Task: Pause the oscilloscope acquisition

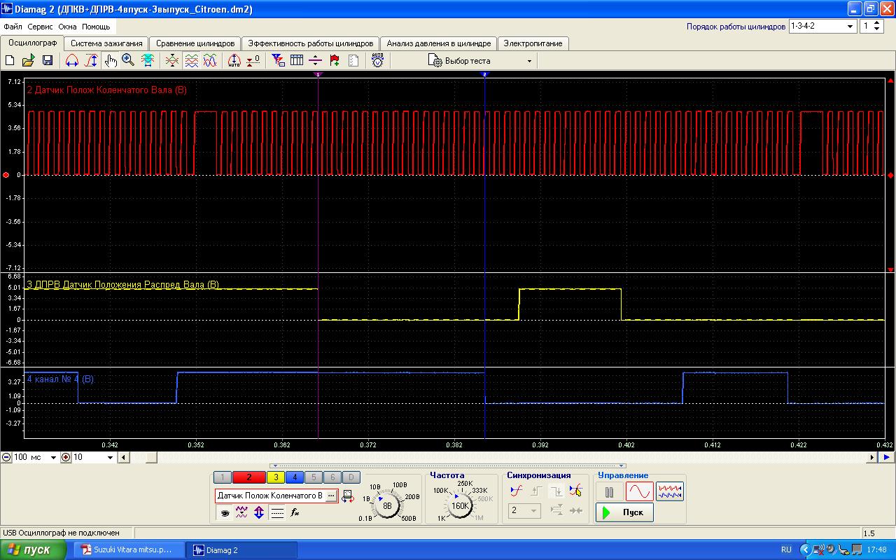Action: click(609, 492)
